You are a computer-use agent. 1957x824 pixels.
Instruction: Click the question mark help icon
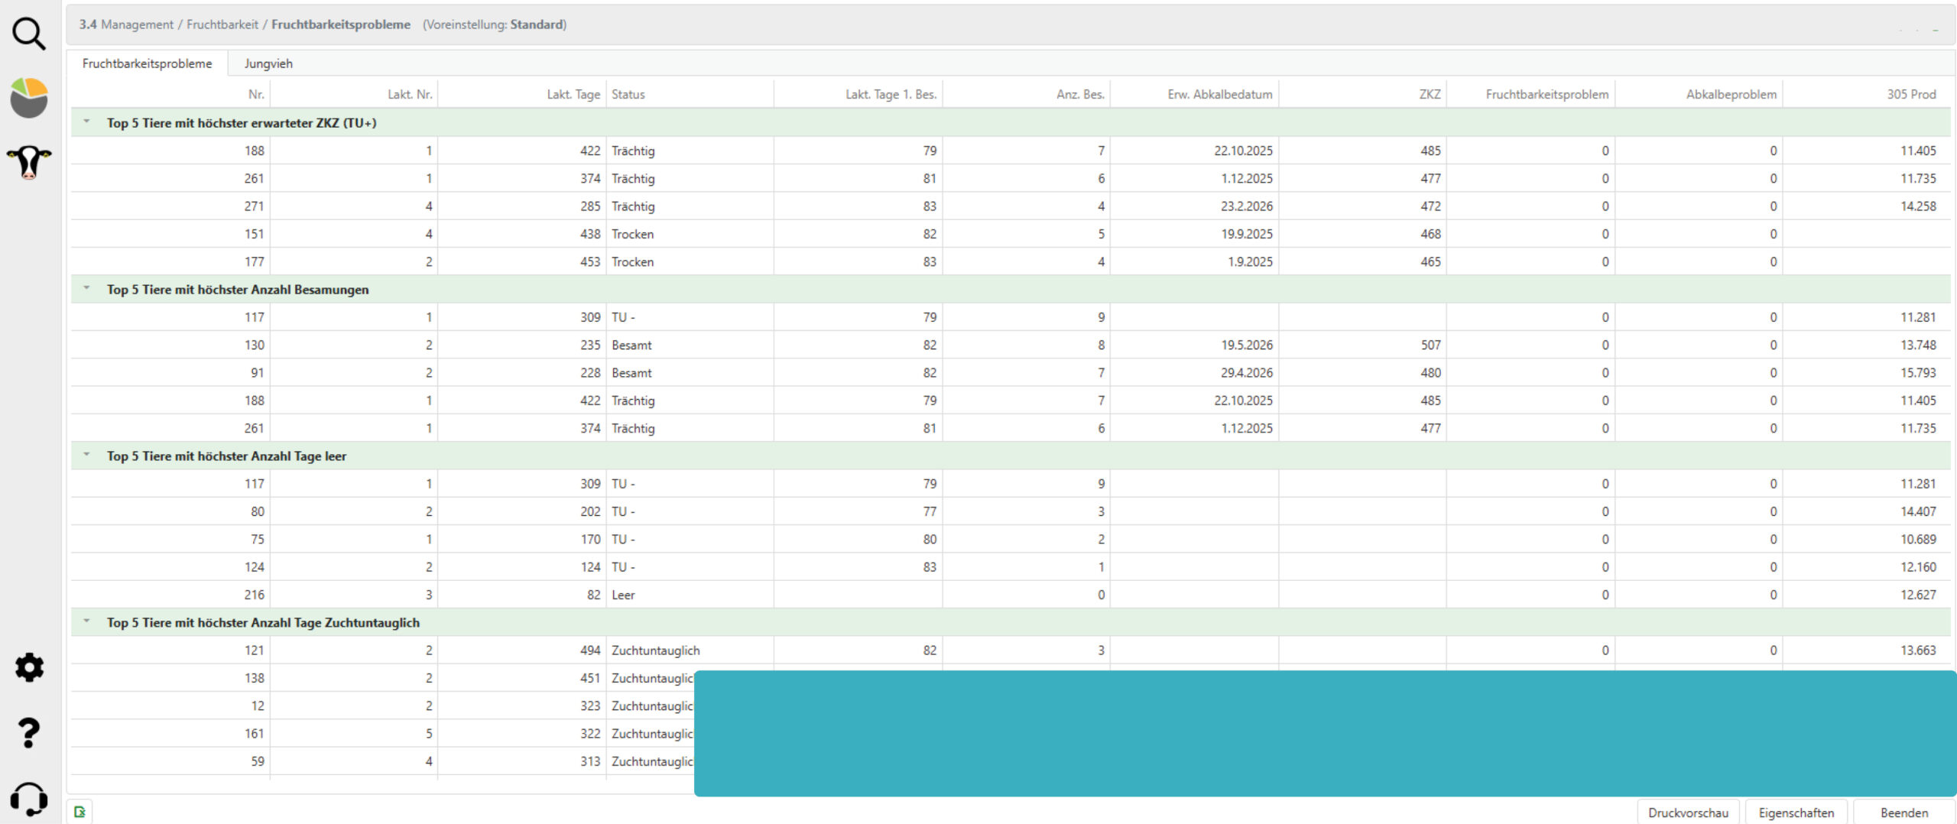click(29, 733)
